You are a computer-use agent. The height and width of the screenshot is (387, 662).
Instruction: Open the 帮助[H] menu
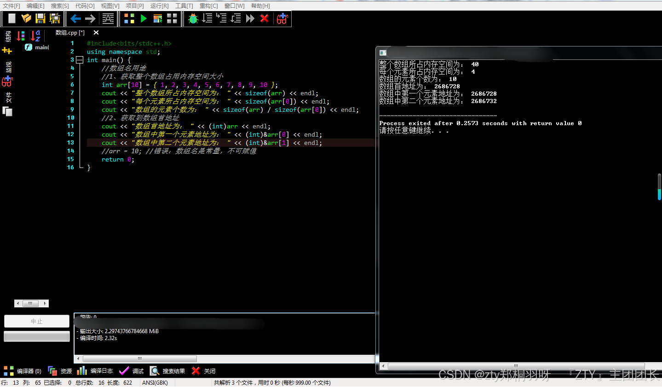click(260, 6)
